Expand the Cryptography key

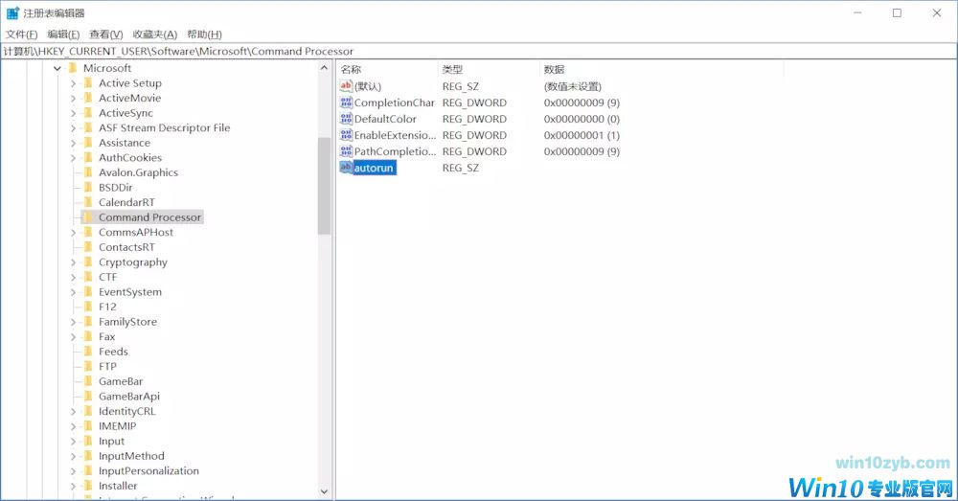pos(73,262)
